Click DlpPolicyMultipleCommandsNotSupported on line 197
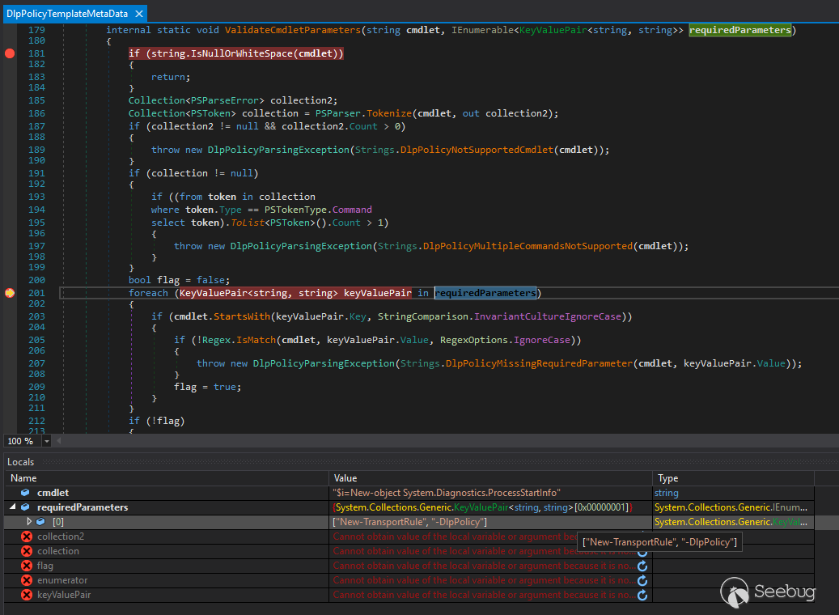Viewport: 839px width, 615px height. (528, 246)
